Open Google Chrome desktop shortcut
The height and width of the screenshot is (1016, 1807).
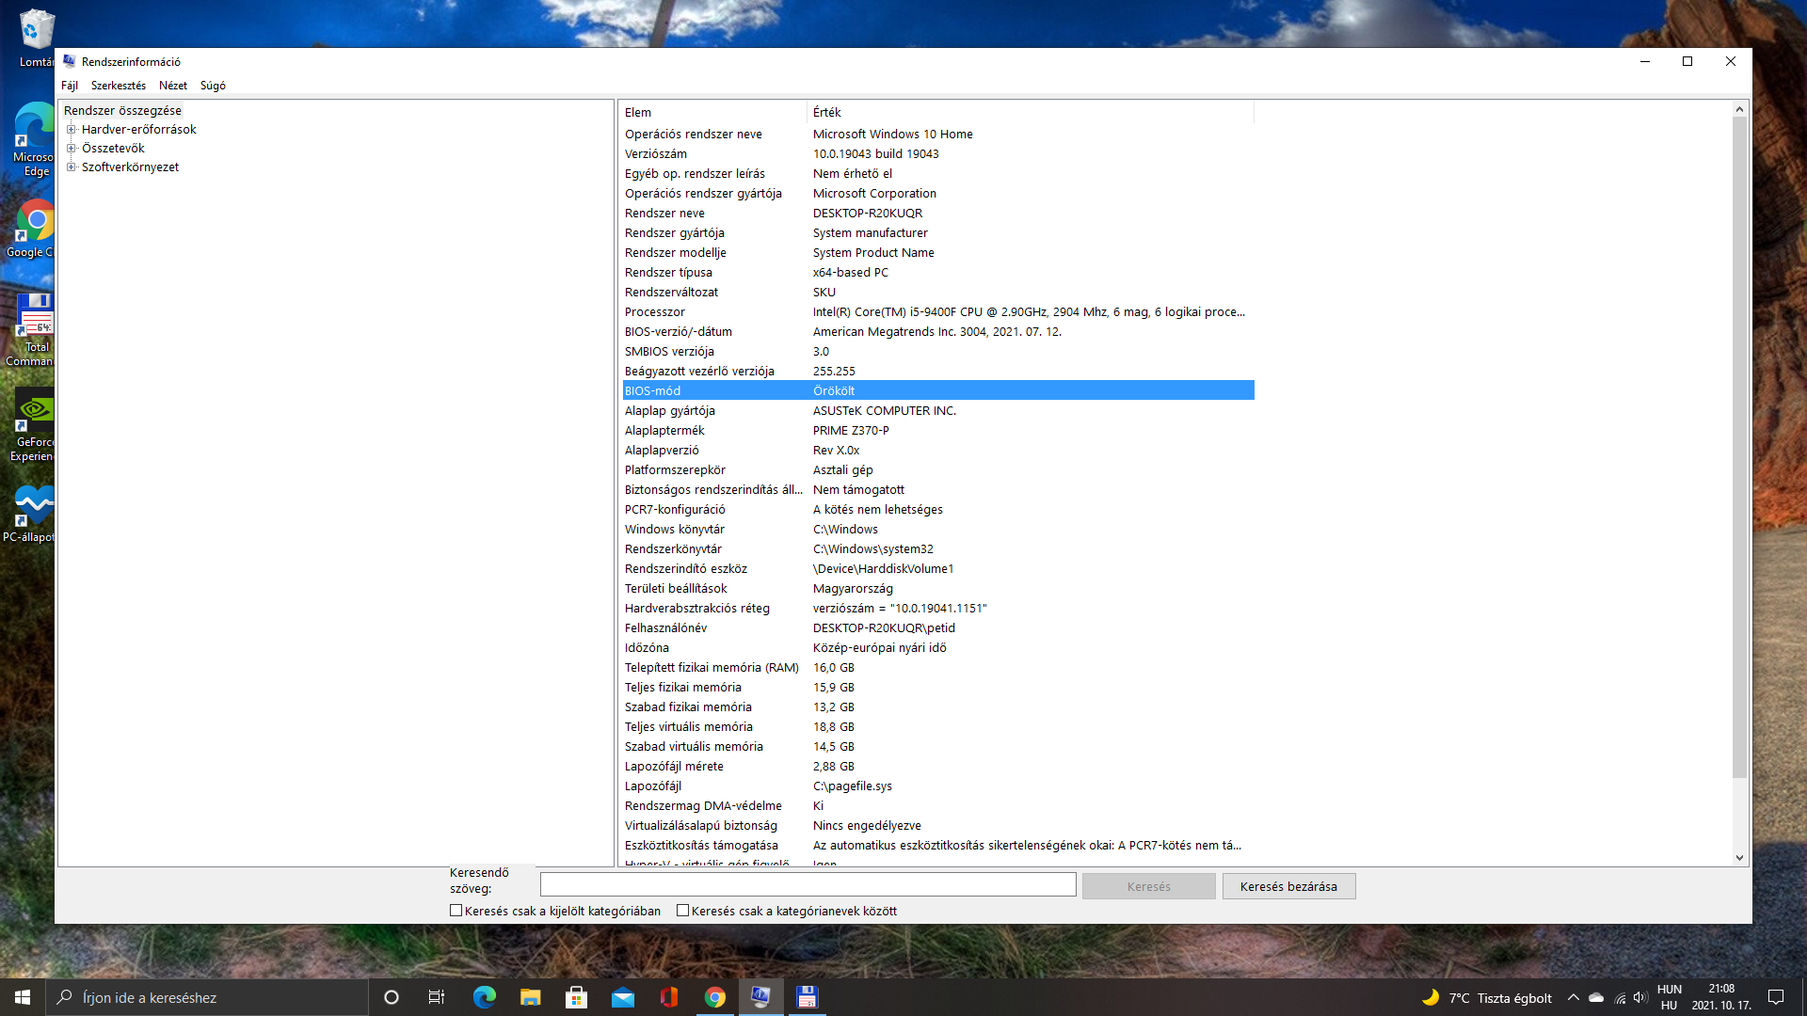[x=34, y=228]
